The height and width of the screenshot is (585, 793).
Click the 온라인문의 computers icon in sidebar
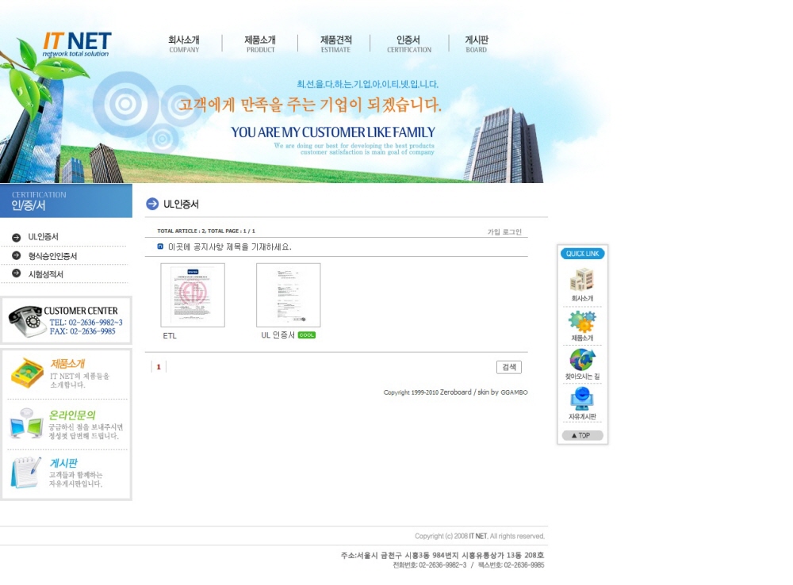pos(26,424)
